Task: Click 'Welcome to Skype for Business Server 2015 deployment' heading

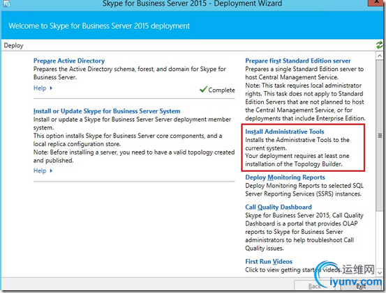Action: [99, 26]
